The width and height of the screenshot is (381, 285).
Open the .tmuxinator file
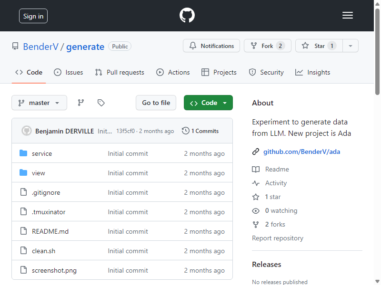tap(49, 212)
